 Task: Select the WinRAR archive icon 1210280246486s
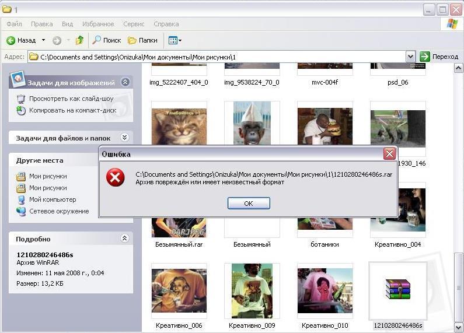coord(397,289)
